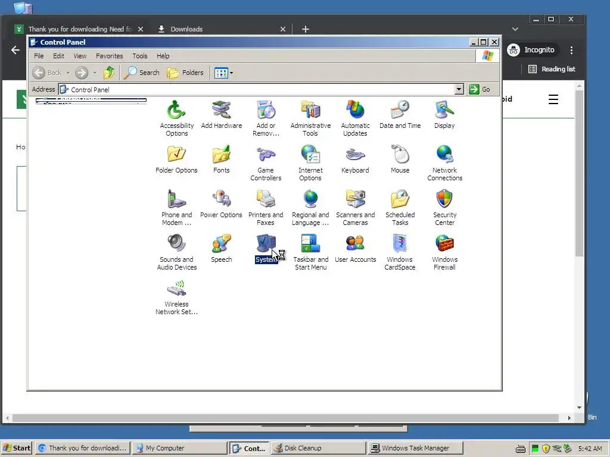Open the Help menu
The image size is (610, 457).
(x=163, y=56)
